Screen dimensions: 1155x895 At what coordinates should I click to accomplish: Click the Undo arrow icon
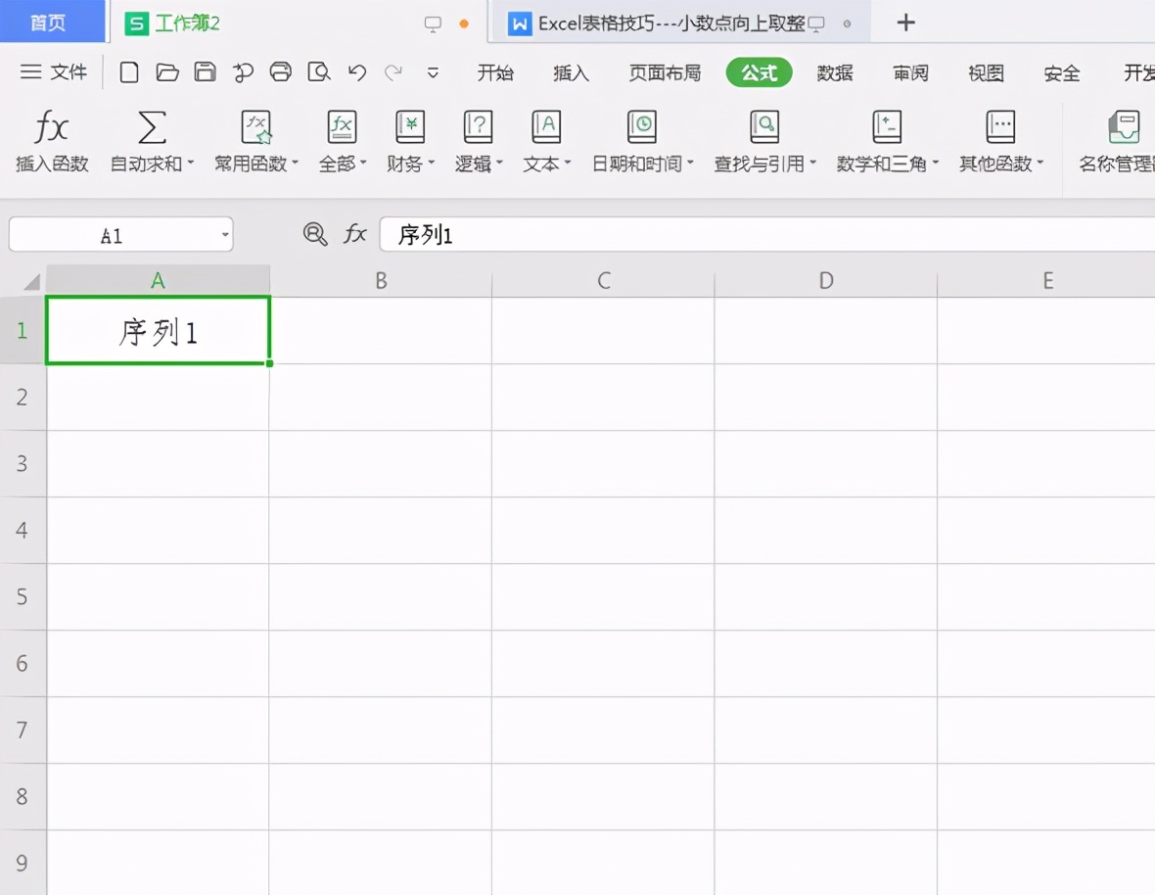coord(357,72)
